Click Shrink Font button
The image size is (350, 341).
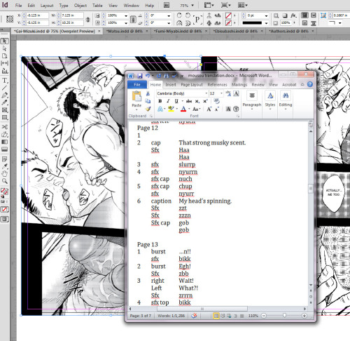(217, 109)
